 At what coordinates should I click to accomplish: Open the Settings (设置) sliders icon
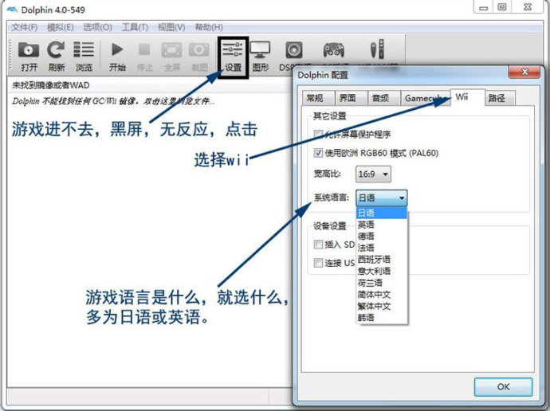pyautogui.click(x=233, y=49)
